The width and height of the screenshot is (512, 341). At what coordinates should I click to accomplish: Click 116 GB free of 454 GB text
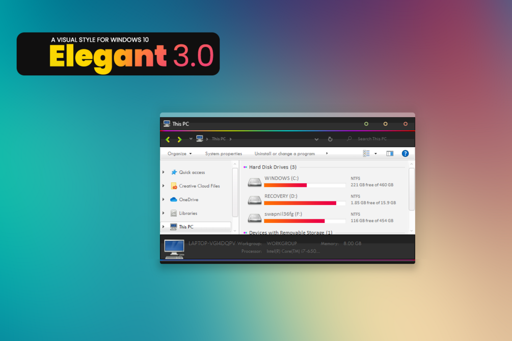[x=372, y=220]
